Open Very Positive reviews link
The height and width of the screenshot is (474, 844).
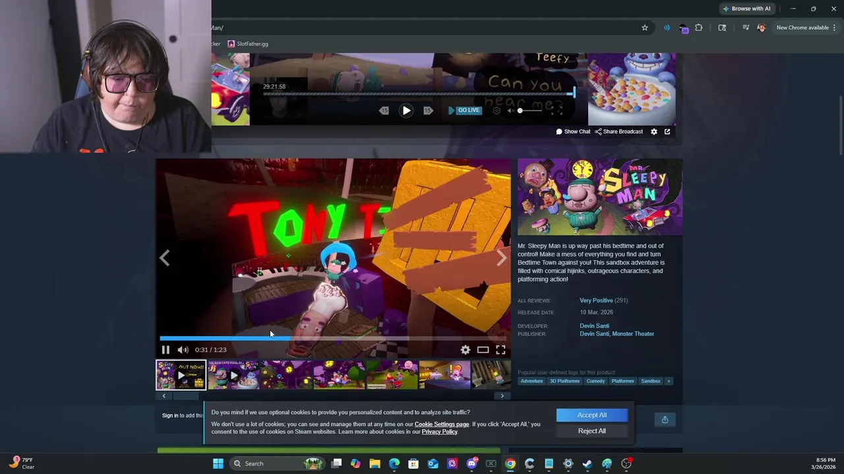596,300
